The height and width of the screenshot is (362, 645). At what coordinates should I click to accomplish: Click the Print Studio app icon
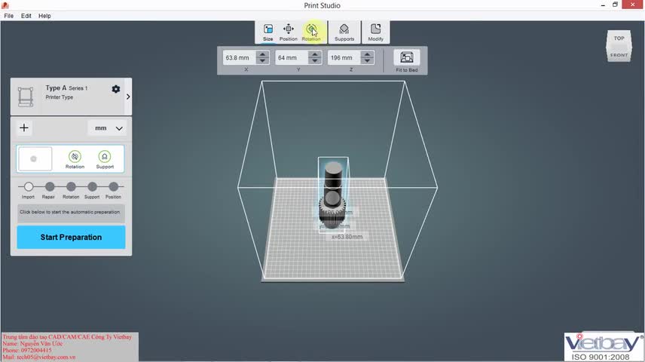pyautogui.click(x=5, y=5)
